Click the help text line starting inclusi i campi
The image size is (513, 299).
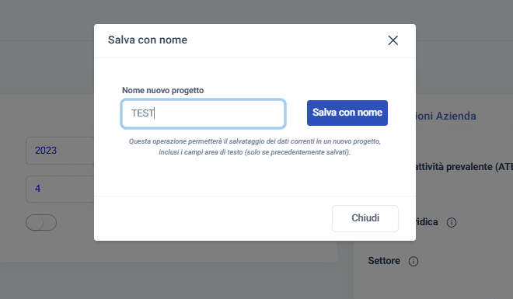[x=254, y=152]
